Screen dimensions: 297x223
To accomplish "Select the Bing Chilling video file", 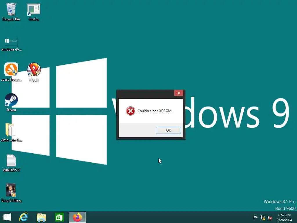I will (x=11, y=193).
